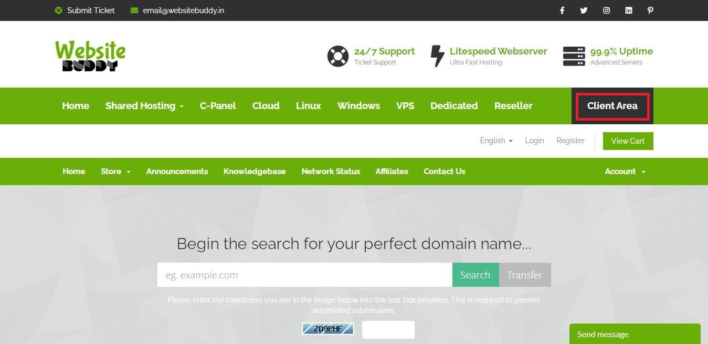Go to the VPS hosting page

pyautogui.click(x=405, y=106)
